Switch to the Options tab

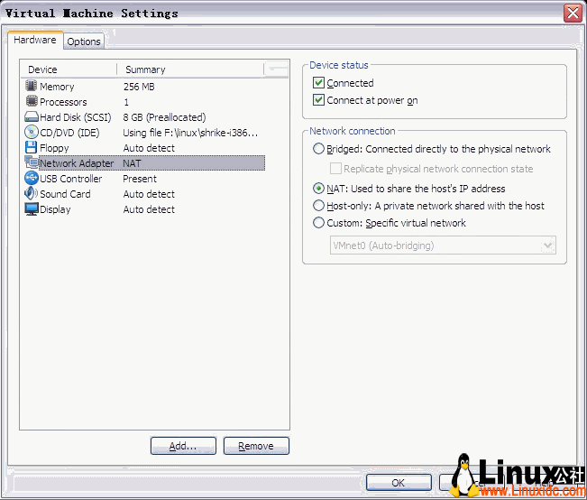[x=84, y=42]
